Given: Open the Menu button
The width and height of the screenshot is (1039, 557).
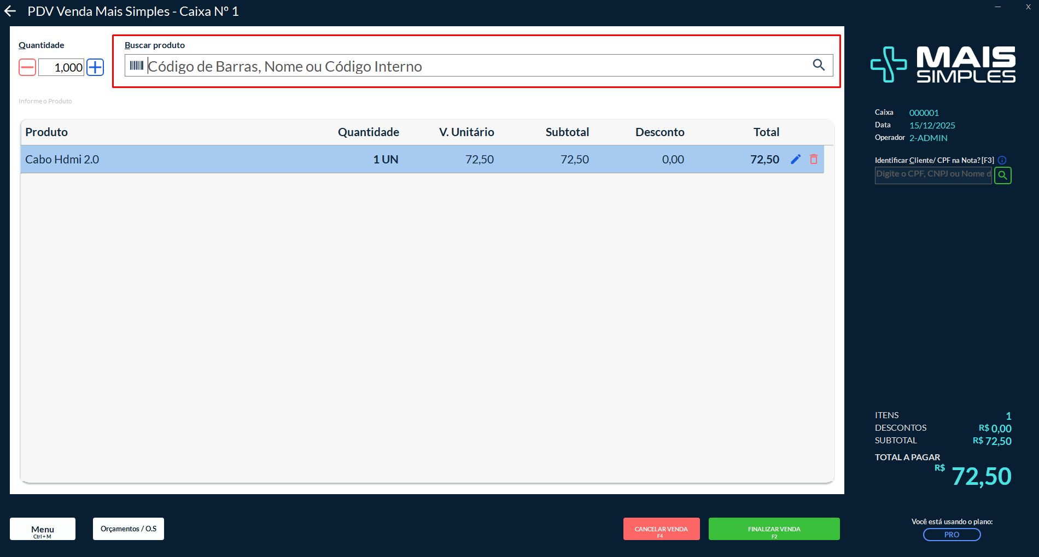Looking at the screenshot, I should click(x=43, y=529).
